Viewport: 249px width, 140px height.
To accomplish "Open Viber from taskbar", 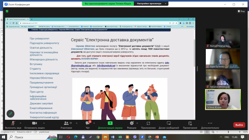I will tap(135, 137).
